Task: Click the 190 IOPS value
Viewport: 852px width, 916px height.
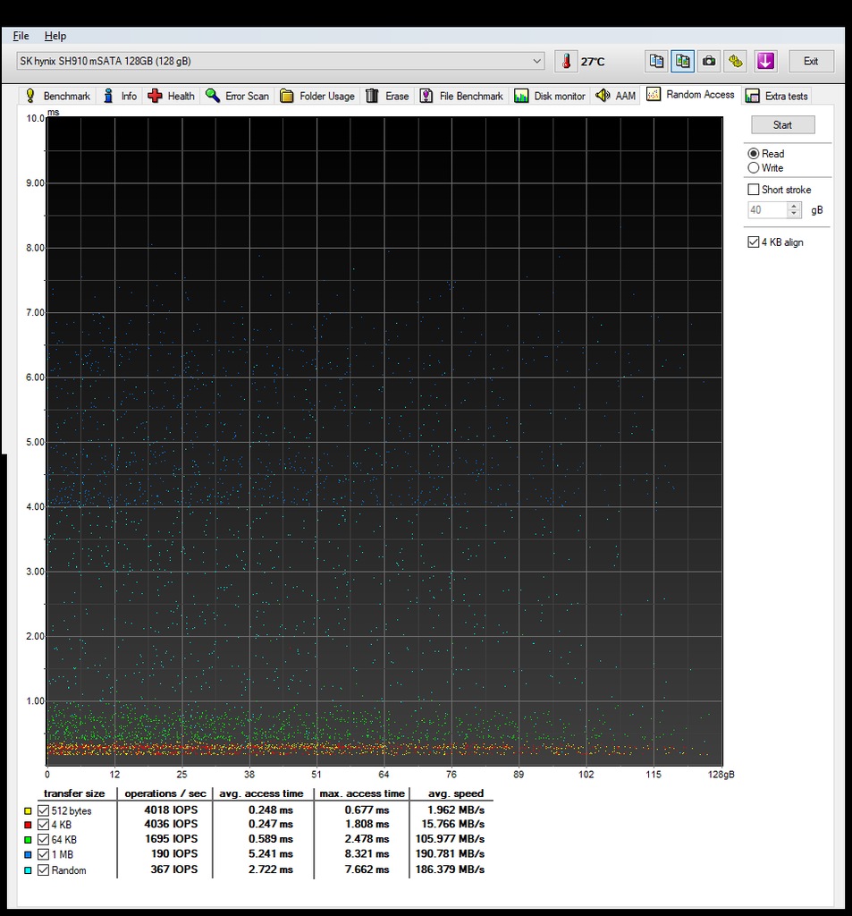Action: pyautogui.click(x=174, y=854)
